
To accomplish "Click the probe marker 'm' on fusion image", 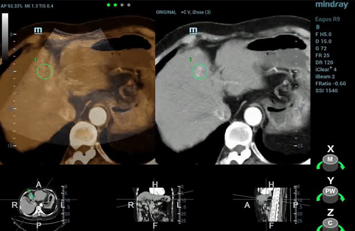I will click(38, 30).
